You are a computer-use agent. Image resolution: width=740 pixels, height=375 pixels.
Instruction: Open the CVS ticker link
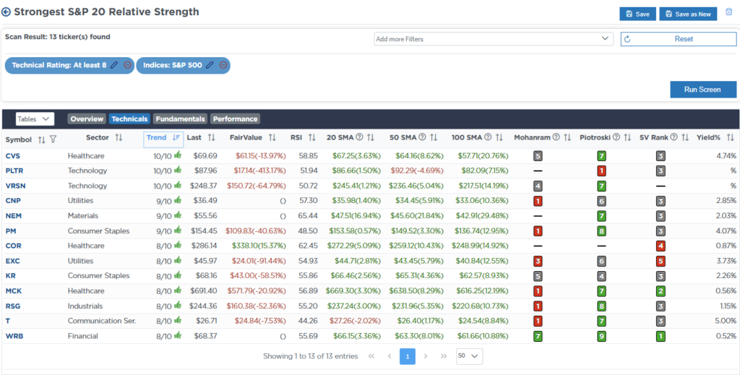tap(13, 155)
